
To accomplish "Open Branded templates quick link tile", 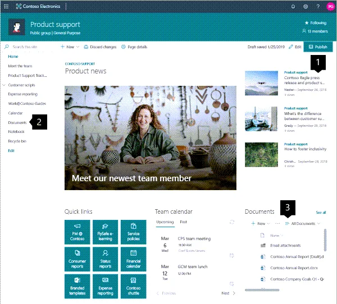I will (x=77, y=286).
